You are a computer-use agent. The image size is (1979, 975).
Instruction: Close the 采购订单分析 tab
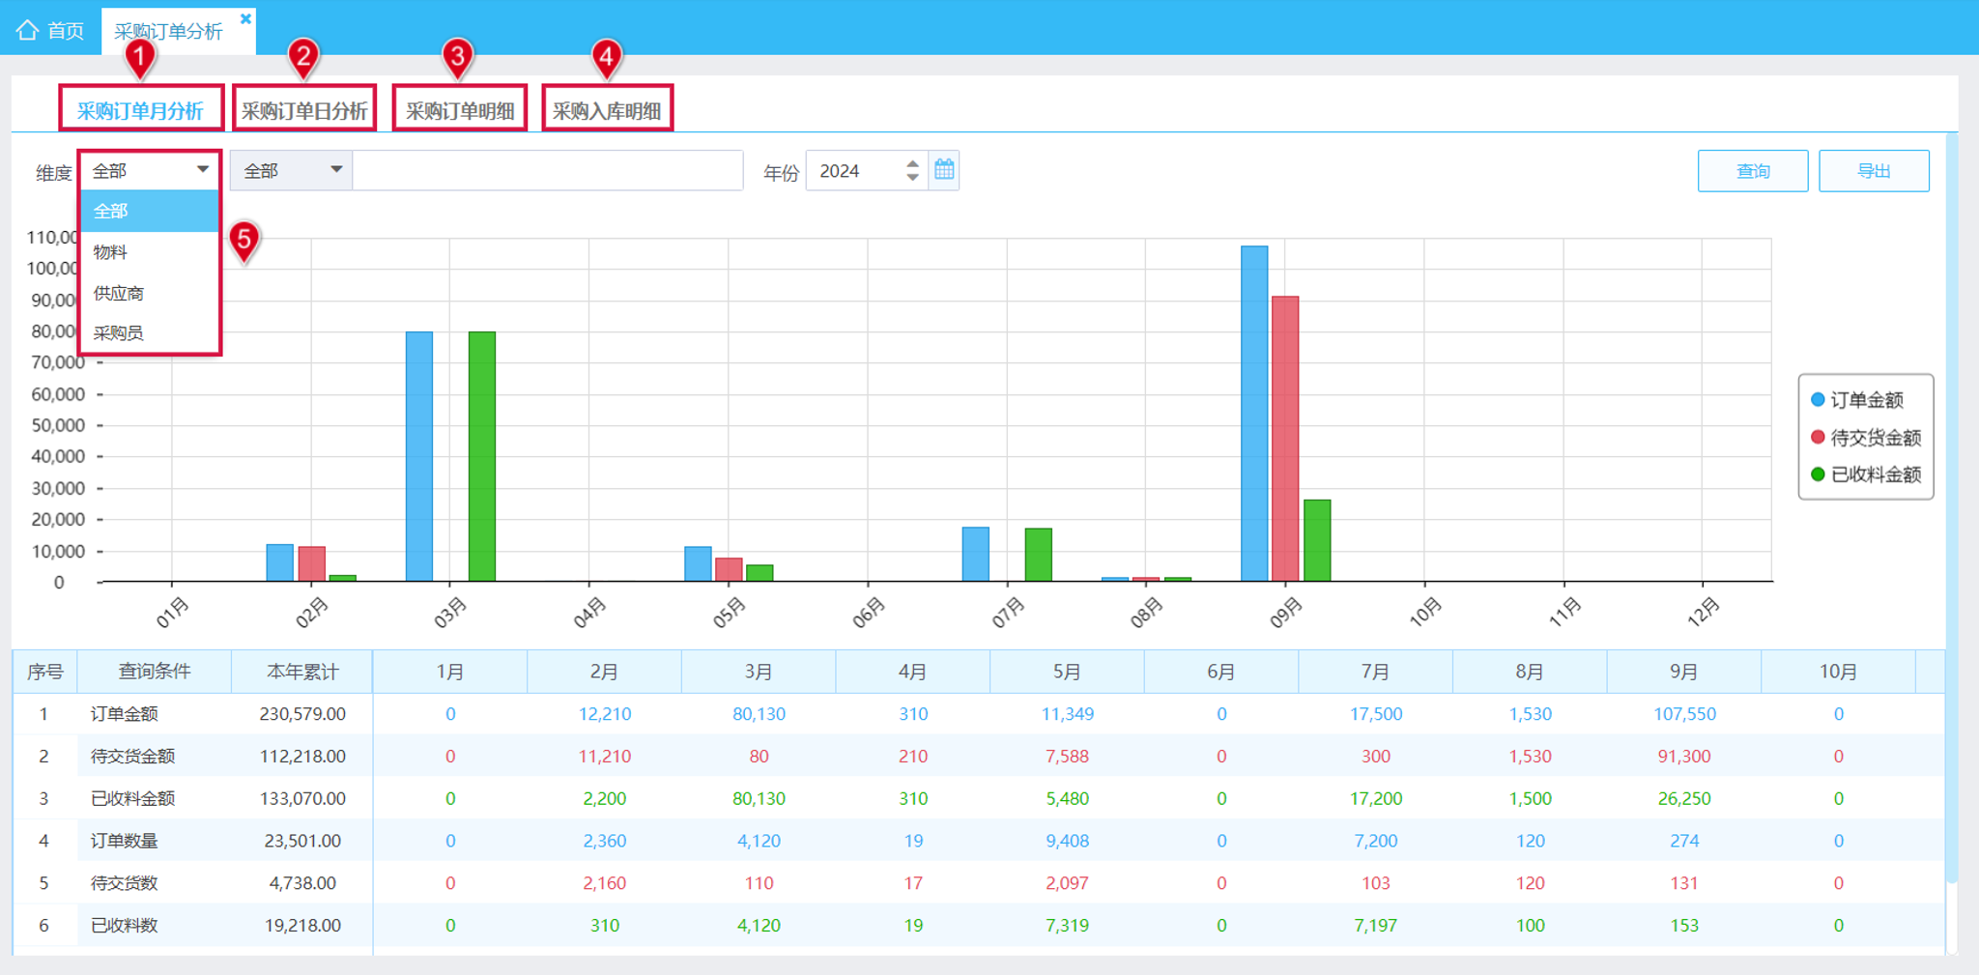coord(245,18)
